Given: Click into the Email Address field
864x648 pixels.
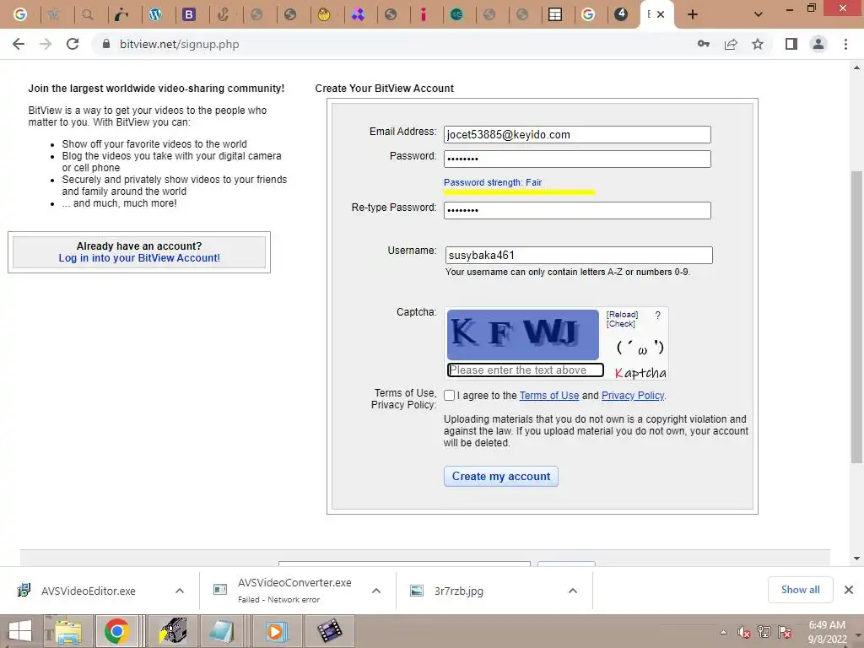Looking at the screenshot, I should [x=577, y=134].
